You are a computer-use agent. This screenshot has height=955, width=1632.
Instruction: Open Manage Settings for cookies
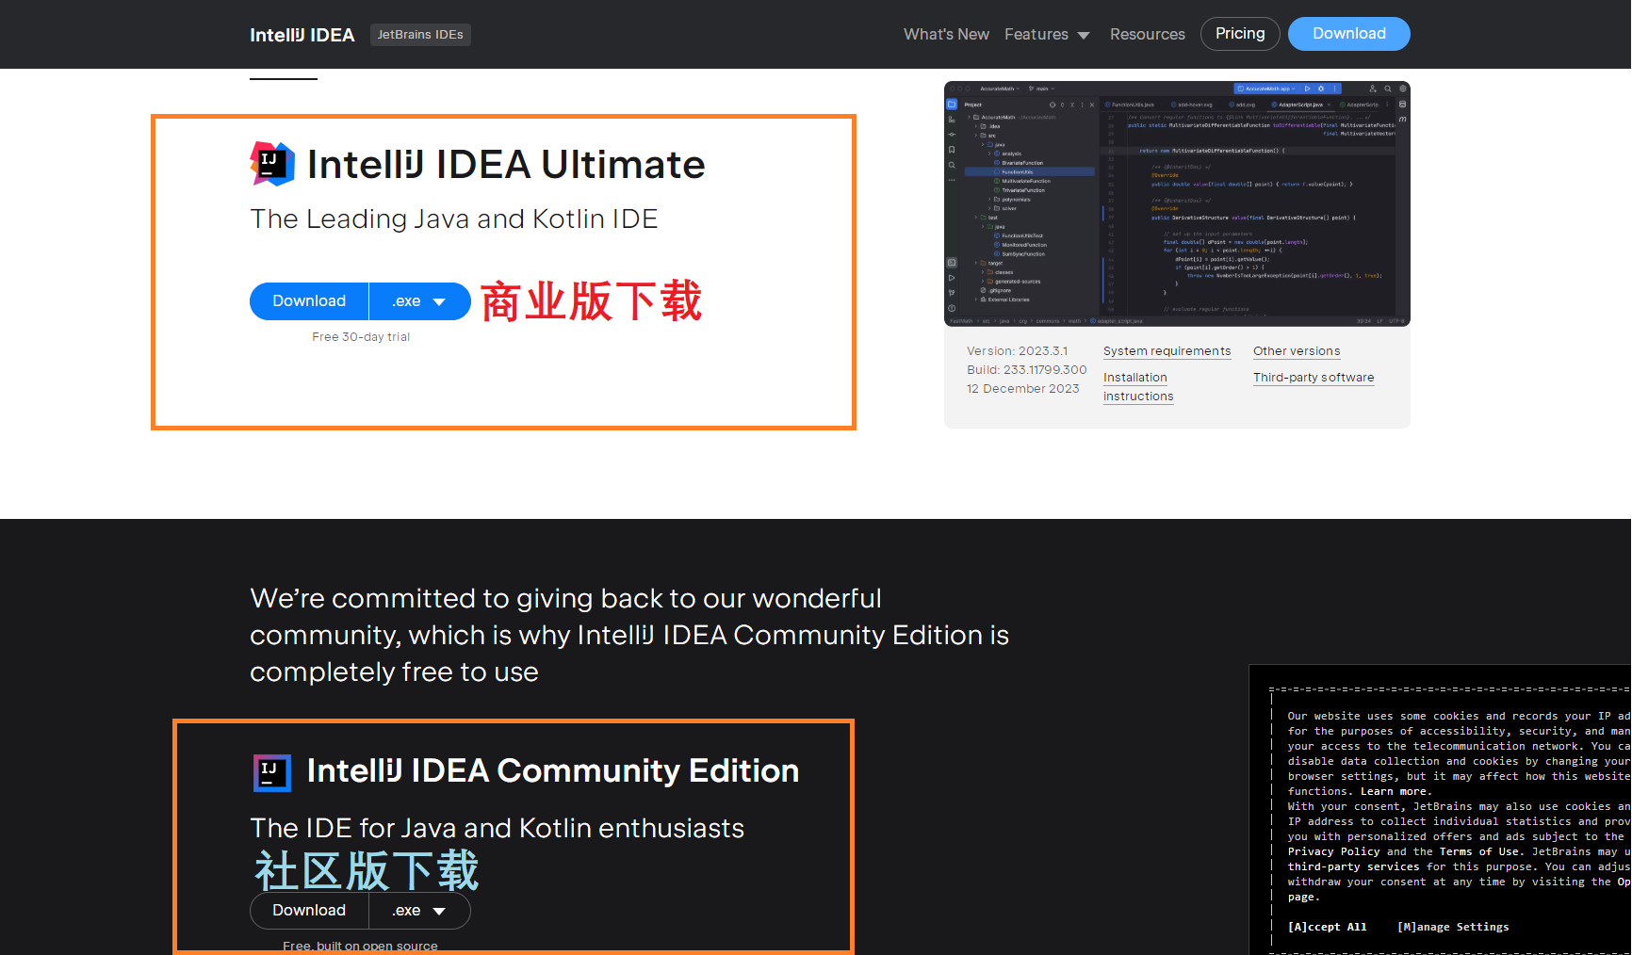point(1453,927)
